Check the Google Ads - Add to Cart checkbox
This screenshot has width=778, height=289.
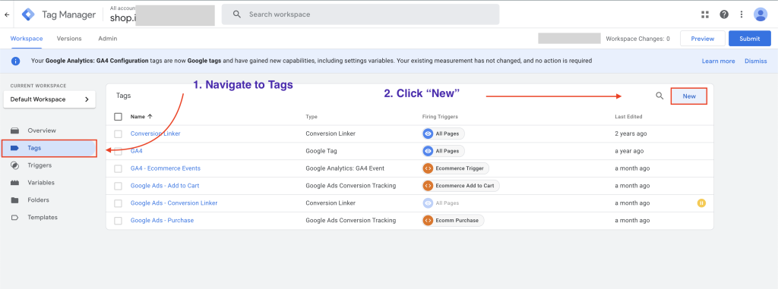118,186
